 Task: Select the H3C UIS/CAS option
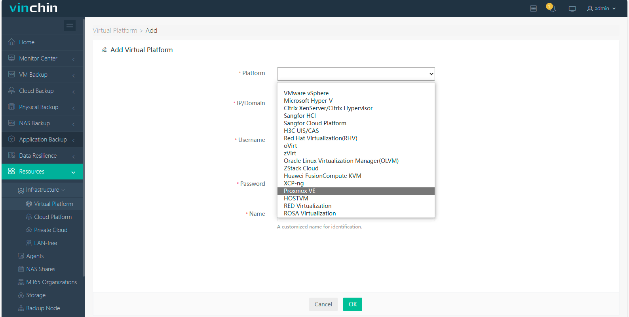356,131
